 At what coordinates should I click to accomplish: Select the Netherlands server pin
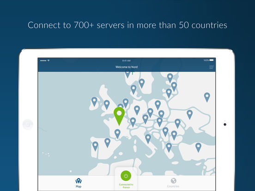[x=126, y=103]
